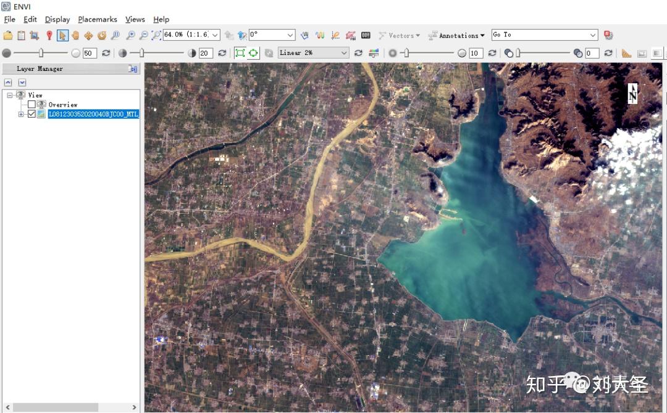Select the Crosshairs red pin tool
Image resolution: width=667 pixels, height=413 pixels.
click(x=49, y=36)
